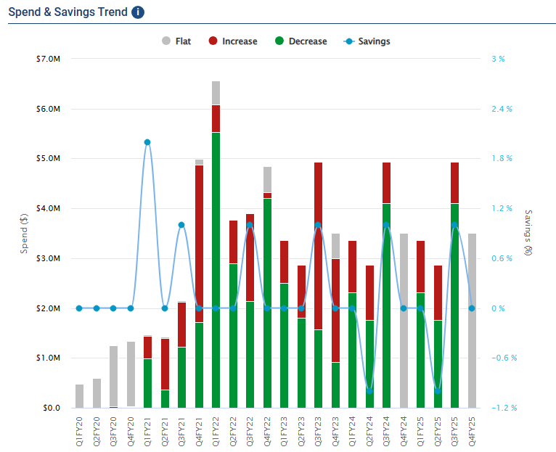Select the Savings data point at Q3FY21
Viewport: 556px width, 452px height.
[x=181, y=225]
